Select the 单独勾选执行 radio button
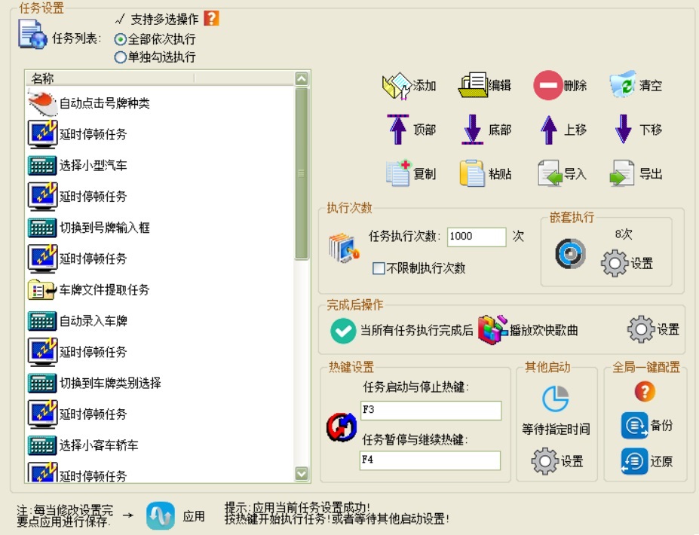This screenshot has width=699, height=535. click(x=120, y=57)
